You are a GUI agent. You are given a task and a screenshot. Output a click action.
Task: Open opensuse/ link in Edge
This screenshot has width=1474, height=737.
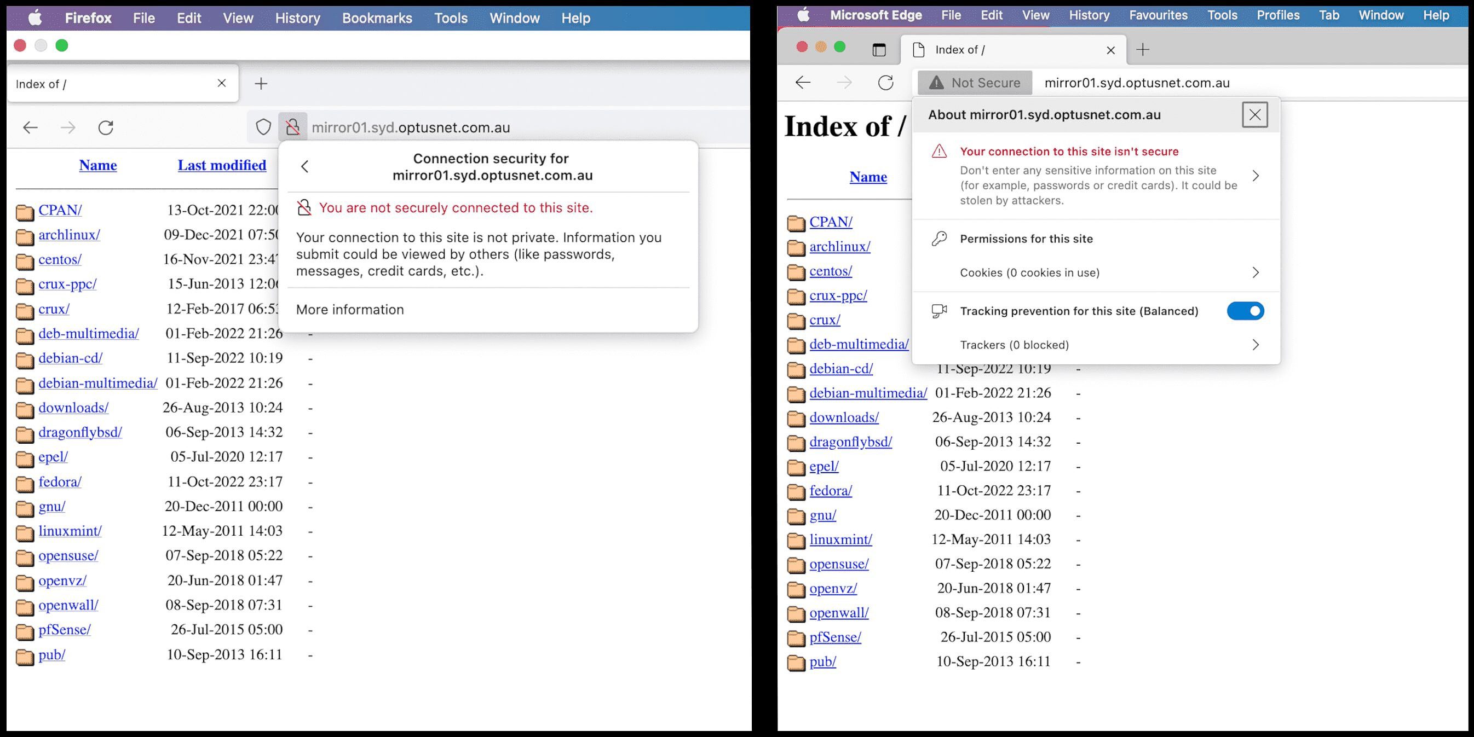839,564
